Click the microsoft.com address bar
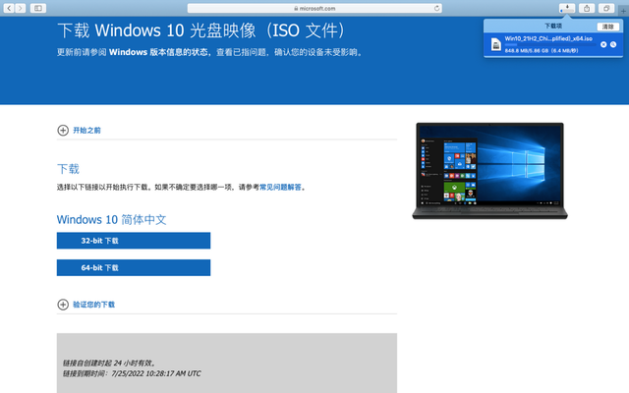 [314, 8]
